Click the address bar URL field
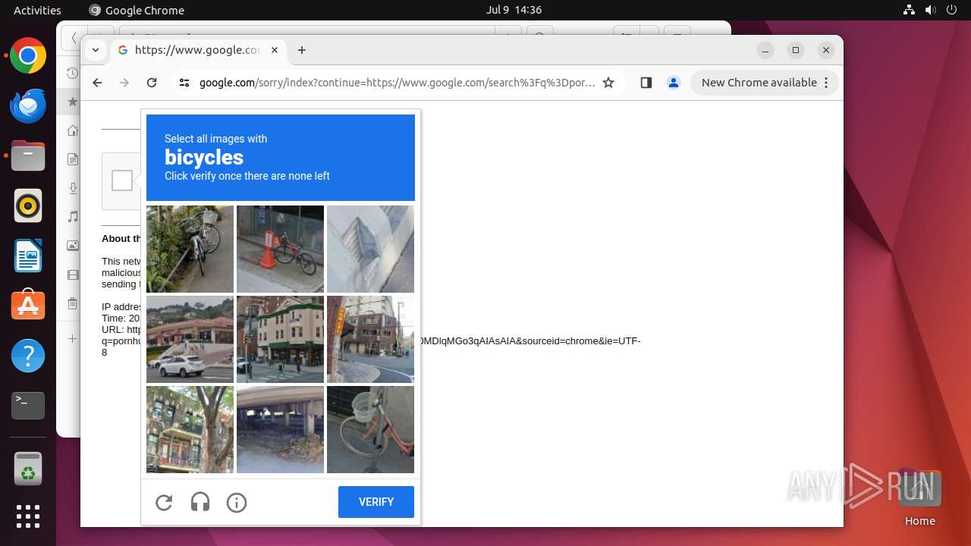Image resolution: width=971 pixels, height=546 pixels. point(398,83)
